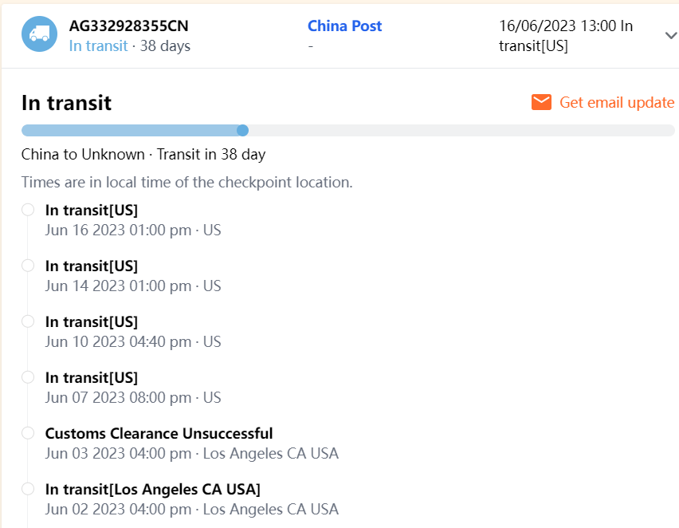Image resolution: width=679 pixels, height=528 pixels.
Task: Click the Customs Clearance Unsuccessful marker circle
Action: pyautogui.click(x=28, y=433)
